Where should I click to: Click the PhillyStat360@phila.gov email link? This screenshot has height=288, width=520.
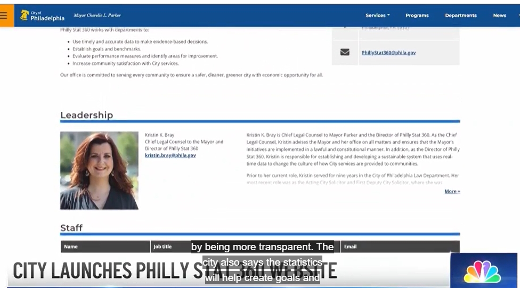[x=388, y=53]
